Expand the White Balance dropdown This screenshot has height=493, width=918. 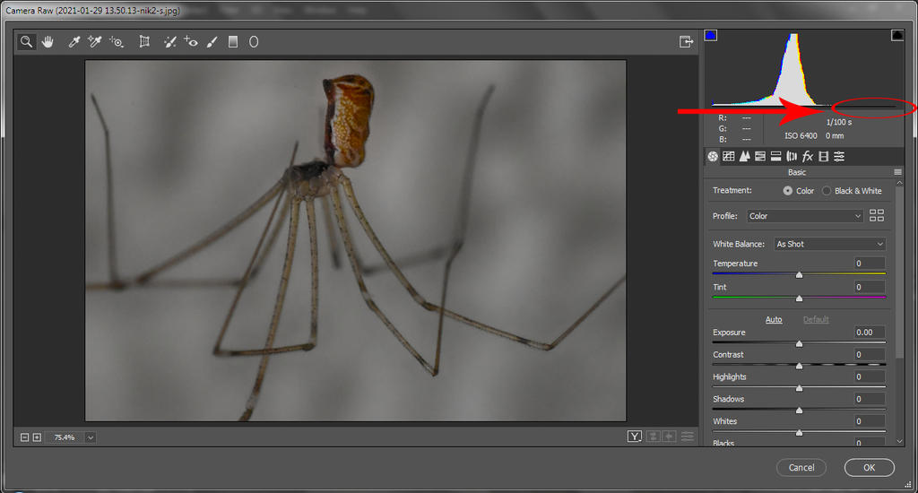coord(829,244)
